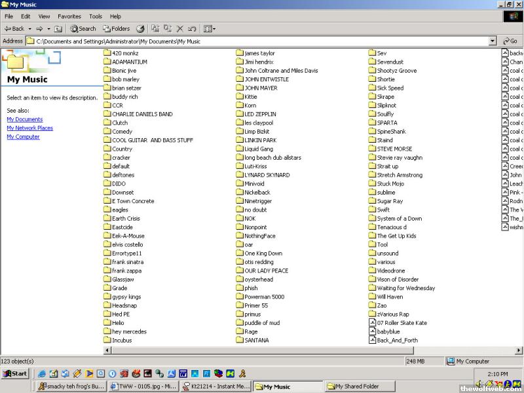524x393 pixels.
Task: Open the Search pane from toolbar
Action: click(83, 29)
